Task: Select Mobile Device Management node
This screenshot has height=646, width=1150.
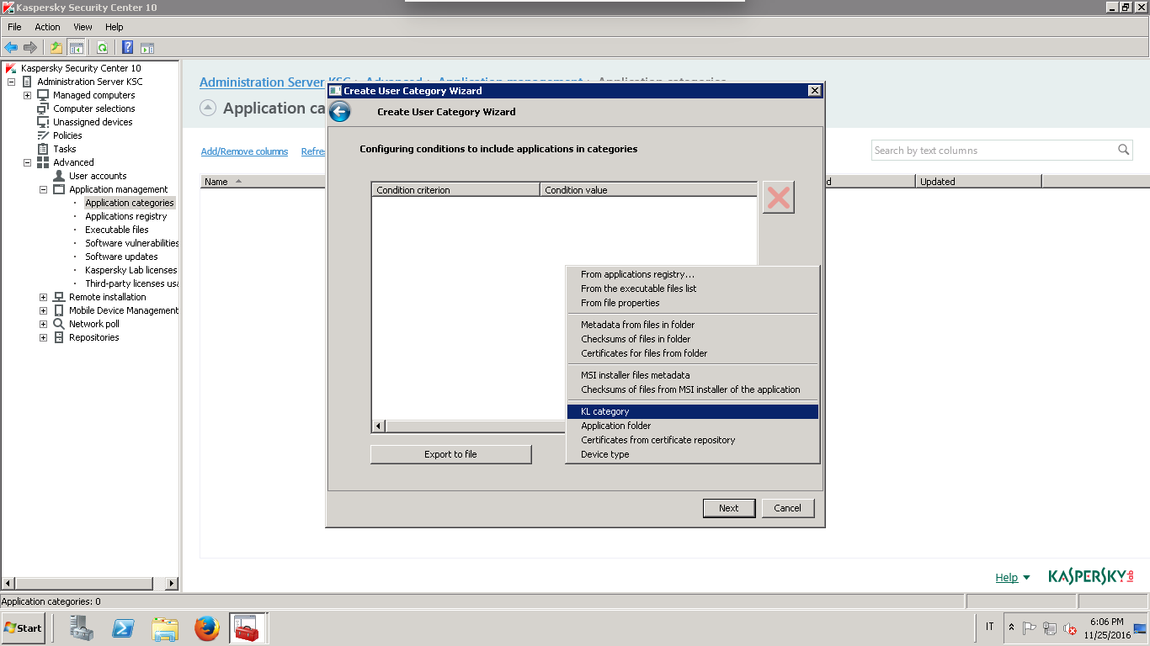Action: pyautogui.click(x=124, y=310)
